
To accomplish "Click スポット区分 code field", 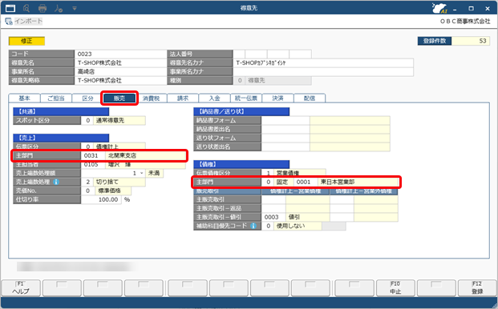I will (87, 120).
